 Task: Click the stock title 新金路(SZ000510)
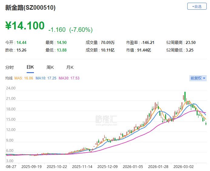pos(30,8)
